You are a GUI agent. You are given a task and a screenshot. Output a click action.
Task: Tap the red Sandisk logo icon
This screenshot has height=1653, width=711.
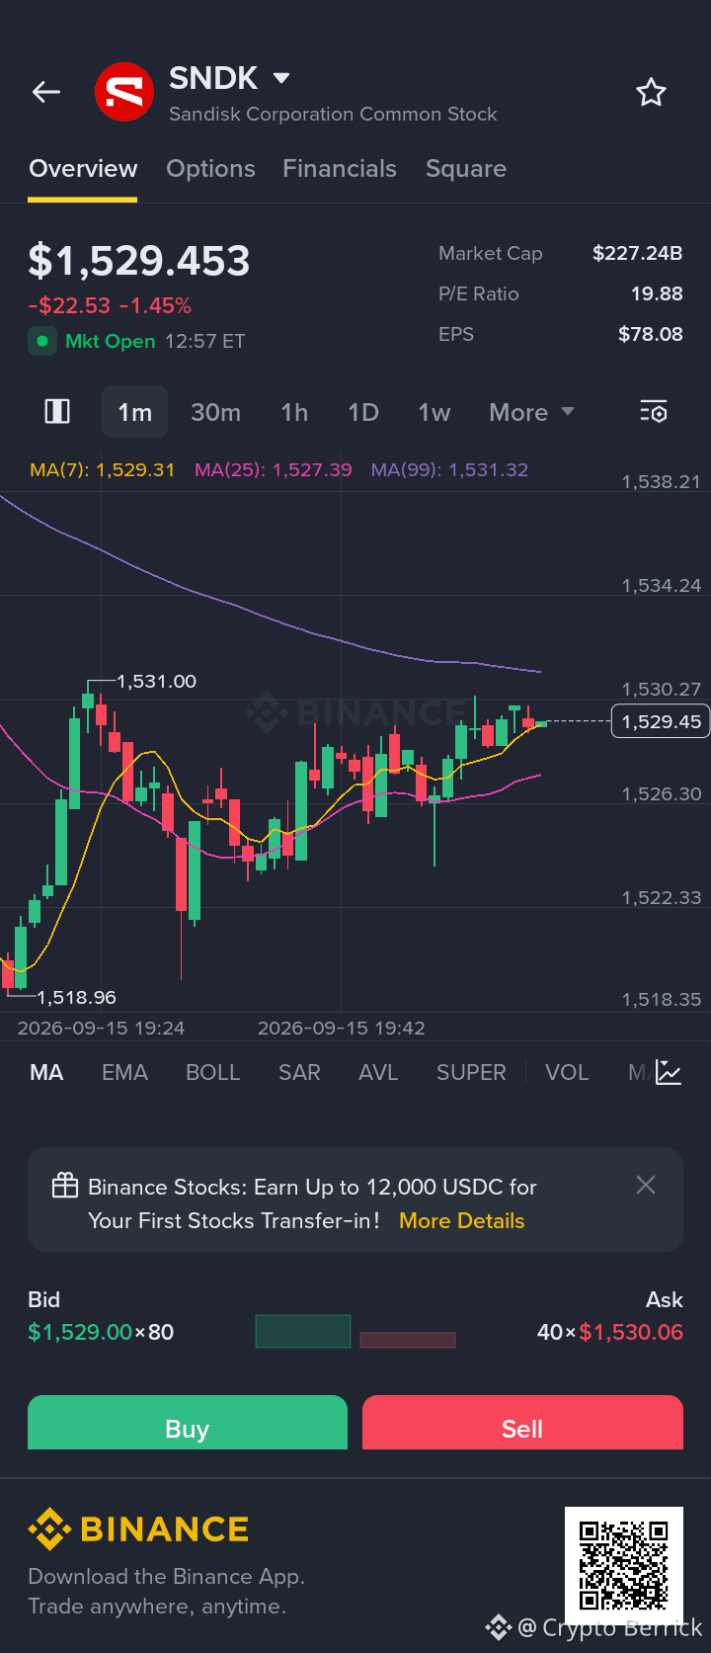coord(124,93)
